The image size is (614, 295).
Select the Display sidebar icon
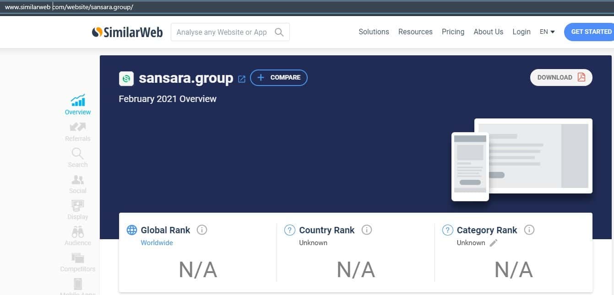[77, 206]
